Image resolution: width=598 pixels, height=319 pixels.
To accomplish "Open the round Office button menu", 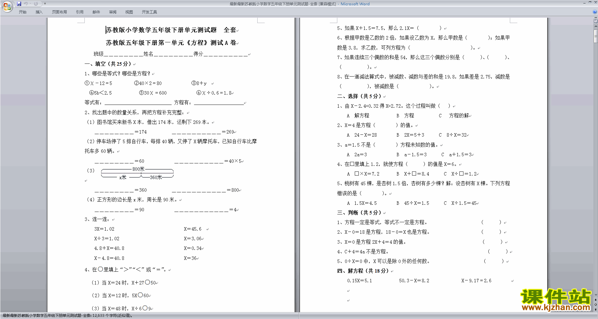I will [7, 6].
